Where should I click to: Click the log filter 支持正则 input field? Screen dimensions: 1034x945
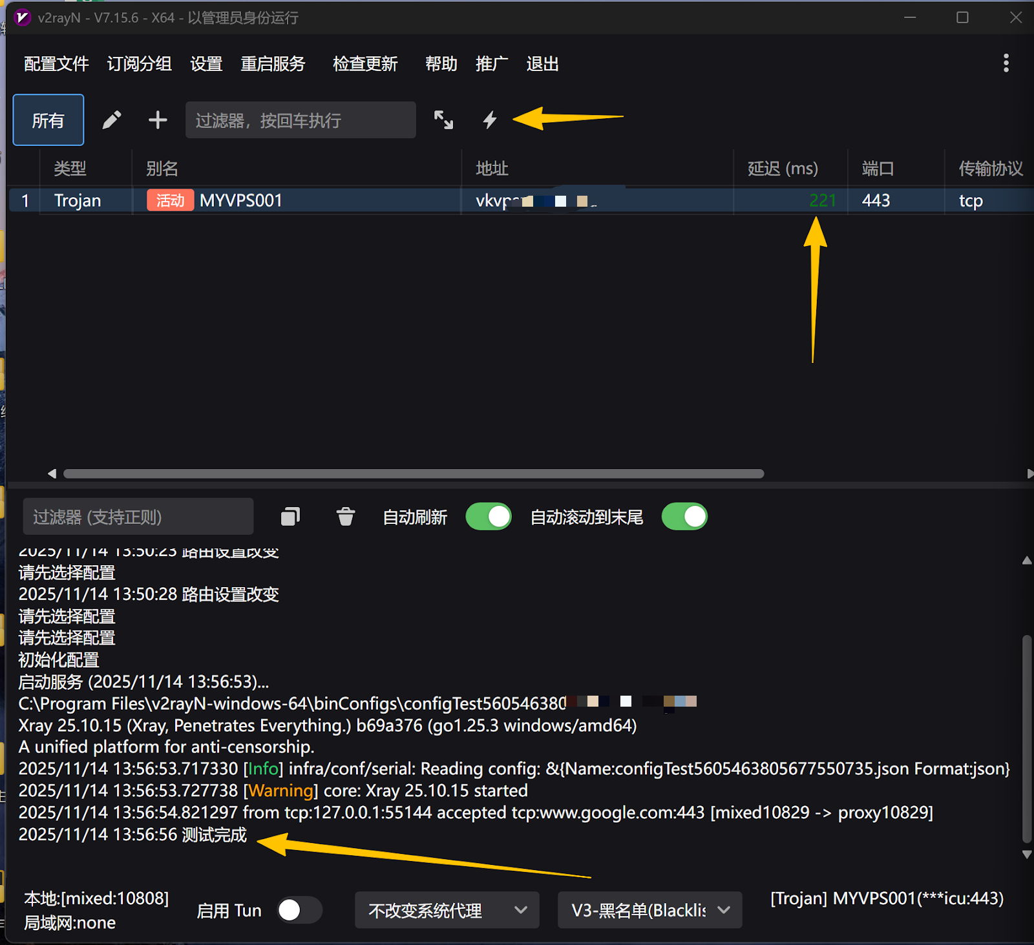(x=138, y=517)
